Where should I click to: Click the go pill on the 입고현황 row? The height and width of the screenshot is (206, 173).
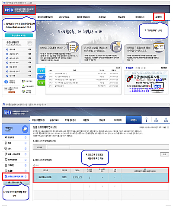point(30,75)
